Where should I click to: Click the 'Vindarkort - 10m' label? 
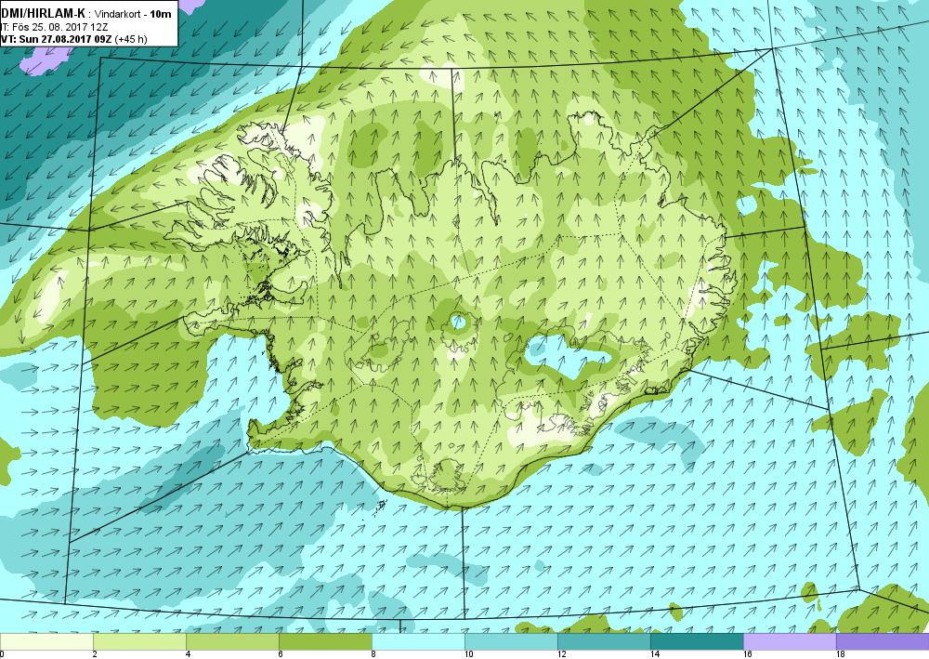[133, 14]
